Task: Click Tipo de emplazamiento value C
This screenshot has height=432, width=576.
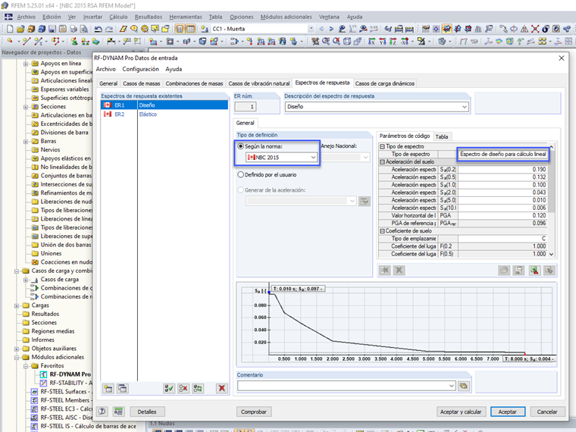Action: pyautogui.click(x=502, y=239)
